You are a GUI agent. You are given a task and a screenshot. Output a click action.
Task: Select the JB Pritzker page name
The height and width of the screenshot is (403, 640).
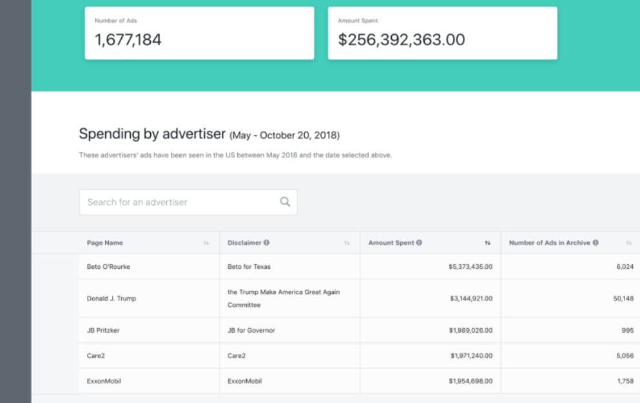pyautogui.click(x=103, y=330)
